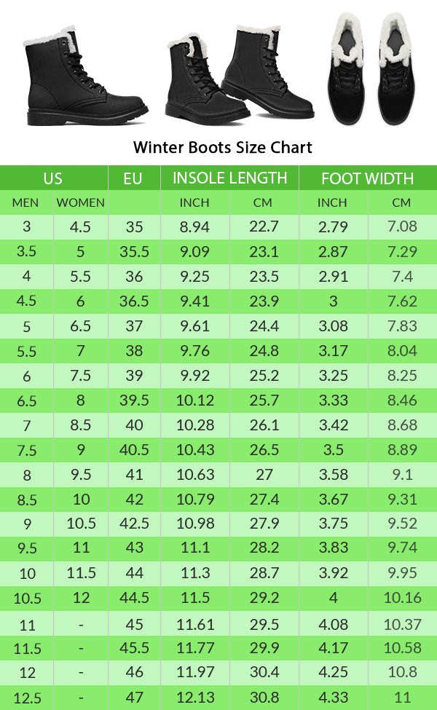
Task: Click the WOMEN subheader cell
Action: click(x=80, y=202)
